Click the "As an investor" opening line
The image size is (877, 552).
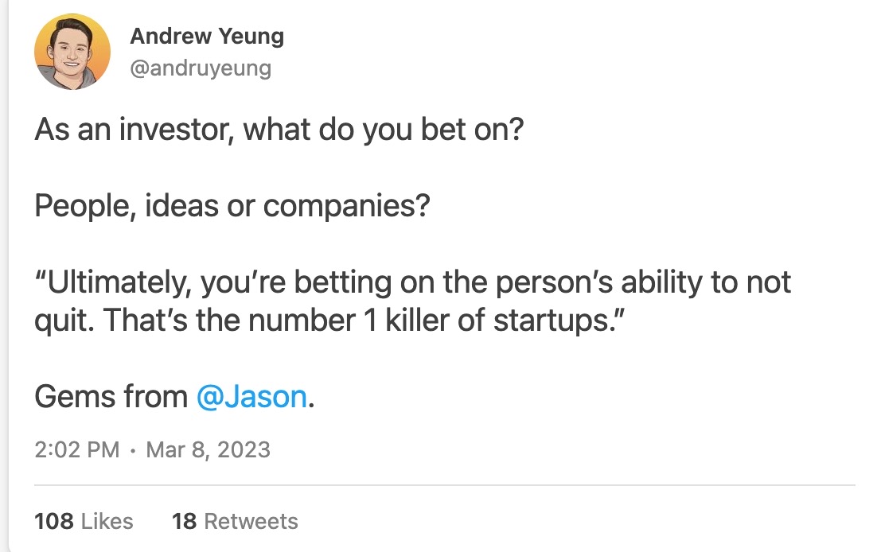(x=279, y=130)
